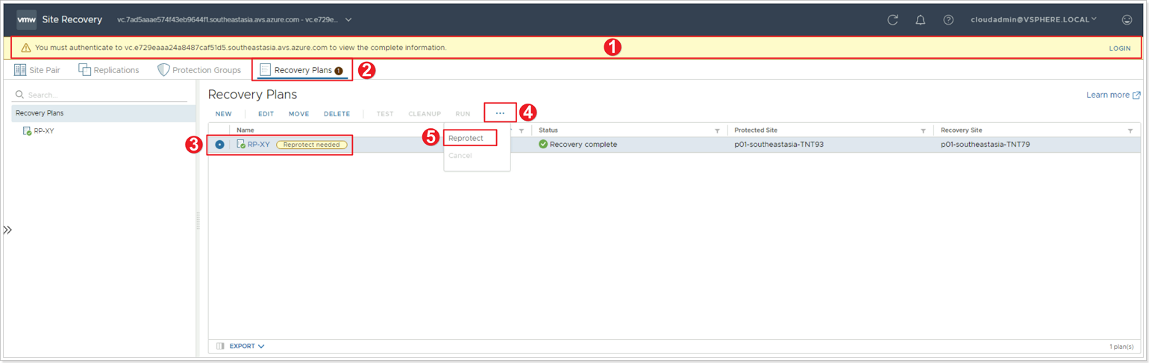The height and width of the screenshot is (363, 1149).
Task: Refresh the Site Recovery view
Action: pos(892,20)
